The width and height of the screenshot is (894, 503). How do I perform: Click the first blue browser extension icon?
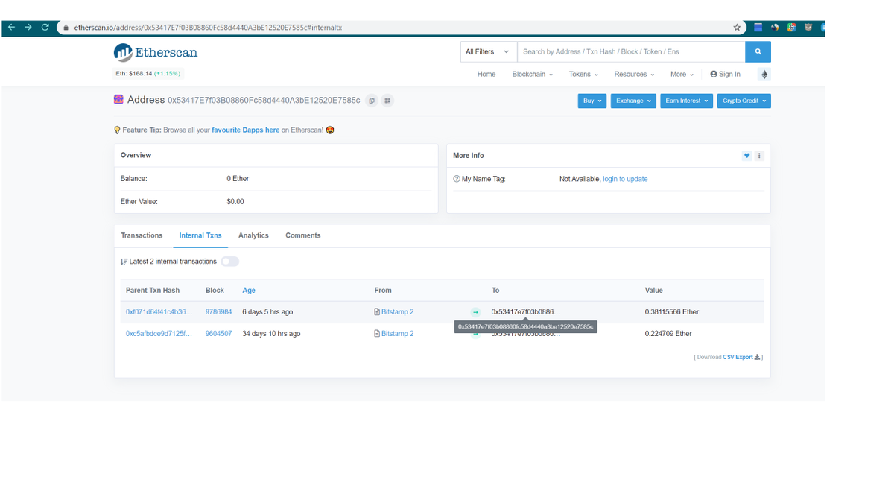758,28
